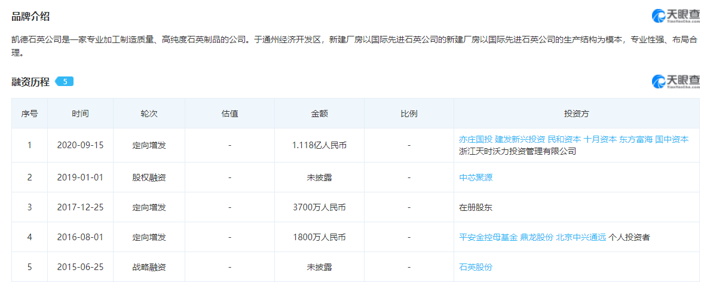This screenshot has height=282, width=707.
Task: Open the 建发新兴投资 investor page
Action: 520,139
